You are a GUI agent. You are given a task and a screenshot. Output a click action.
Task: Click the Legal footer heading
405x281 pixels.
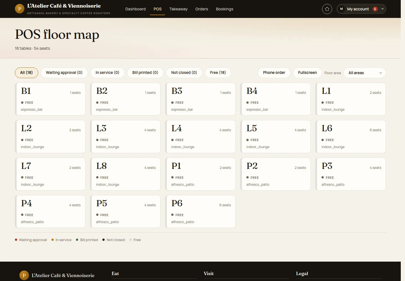[302, 273]
